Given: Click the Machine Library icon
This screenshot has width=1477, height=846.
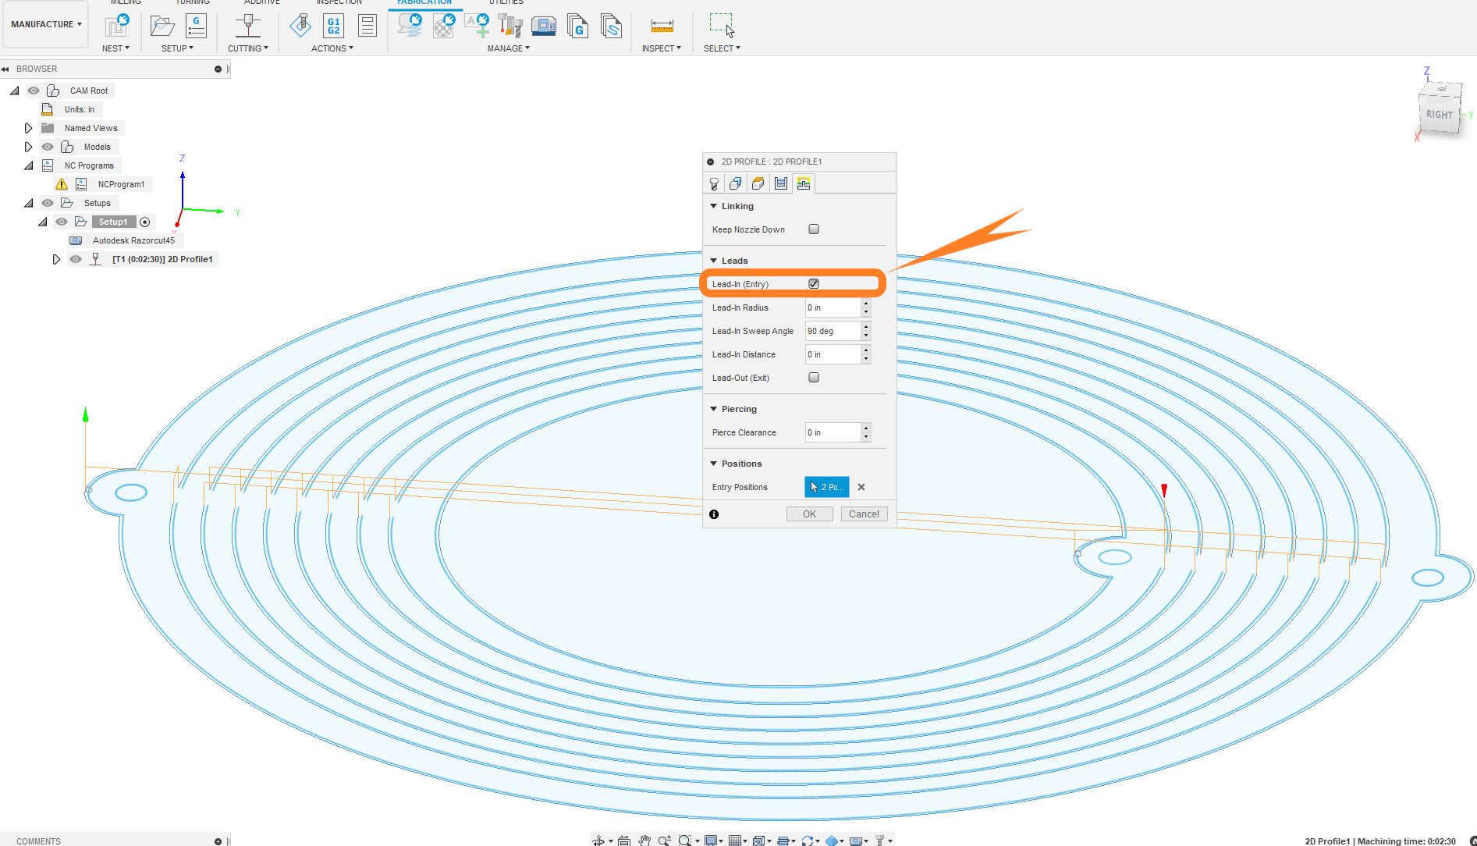Looking at the screenshot, I should [543, 26].
